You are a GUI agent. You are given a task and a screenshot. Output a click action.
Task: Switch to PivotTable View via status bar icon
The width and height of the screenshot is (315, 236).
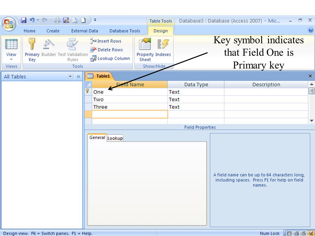click(x=297, y=233)
